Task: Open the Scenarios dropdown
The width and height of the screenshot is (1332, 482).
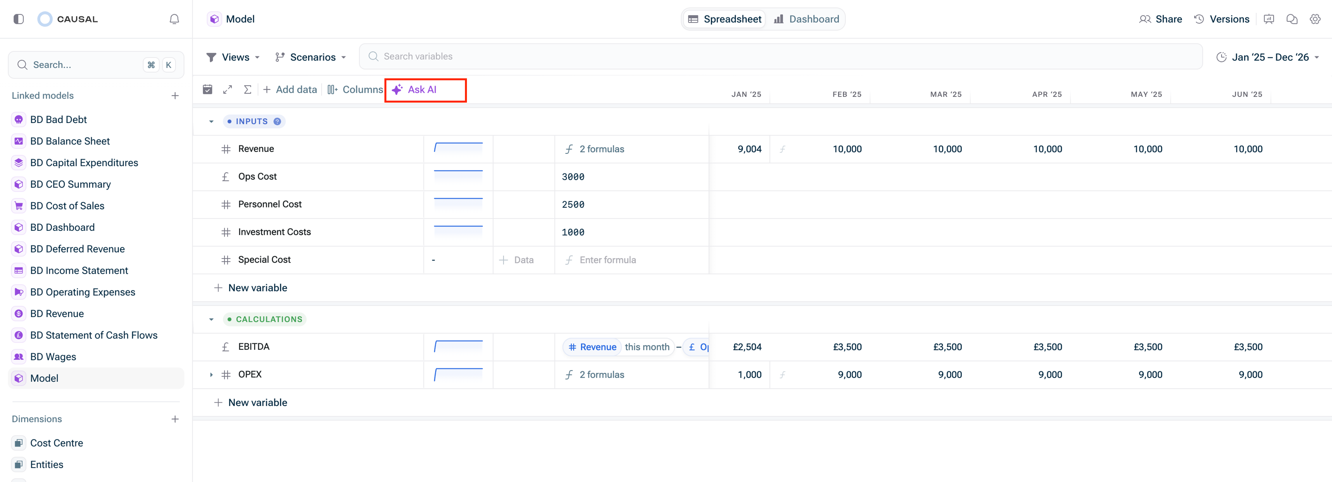Action: (x=310, y=57)
